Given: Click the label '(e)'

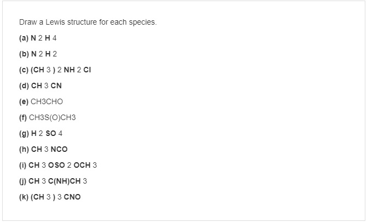Looking at the screenshot, I should point(24,101).
